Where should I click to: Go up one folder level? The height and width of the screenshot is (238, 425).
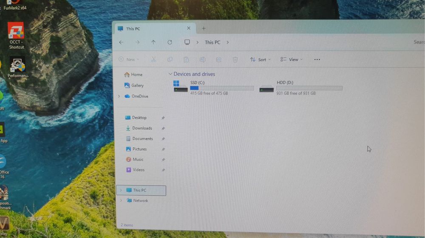click(153, 42)
